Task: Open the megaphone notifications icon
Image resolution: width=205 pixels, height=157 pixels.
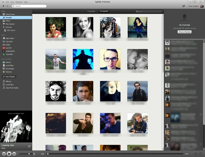Action: (x=184, y=6)
